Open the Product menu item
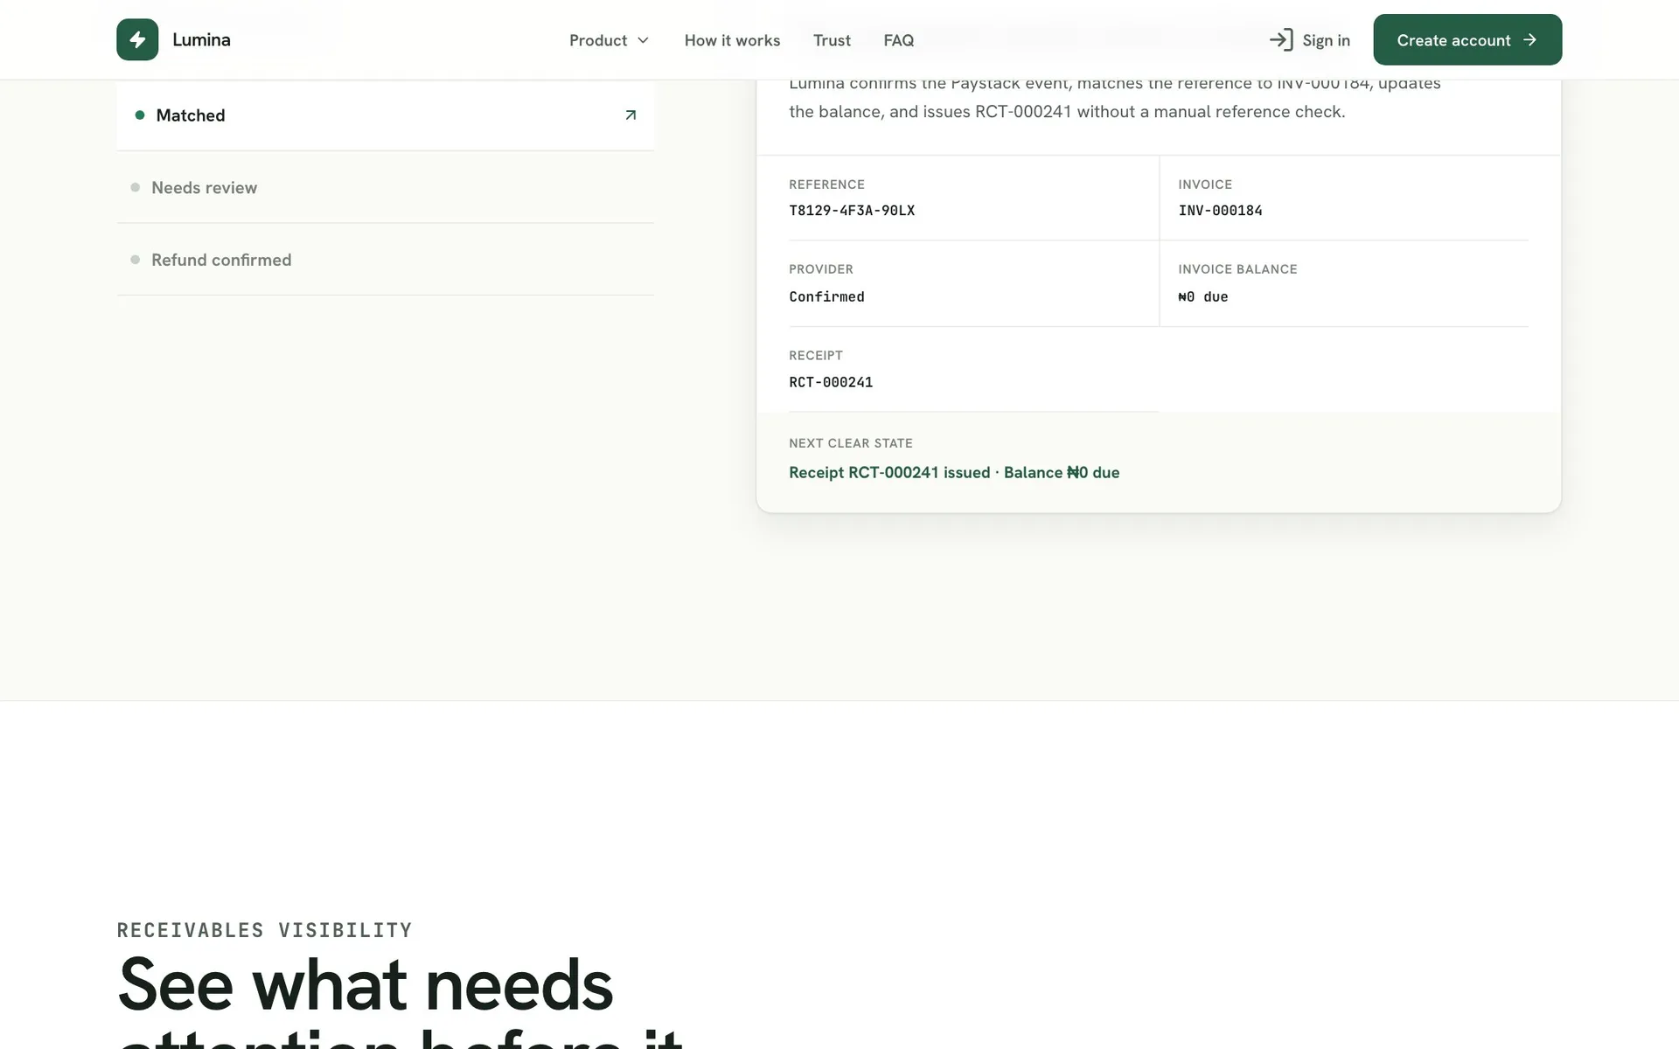Screen dimensions: 1679x1049 [610, 40]
